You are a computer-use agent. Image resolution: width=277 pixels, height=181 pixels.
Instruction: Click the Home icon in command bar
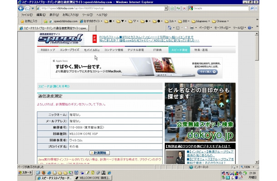click(169, 28)
